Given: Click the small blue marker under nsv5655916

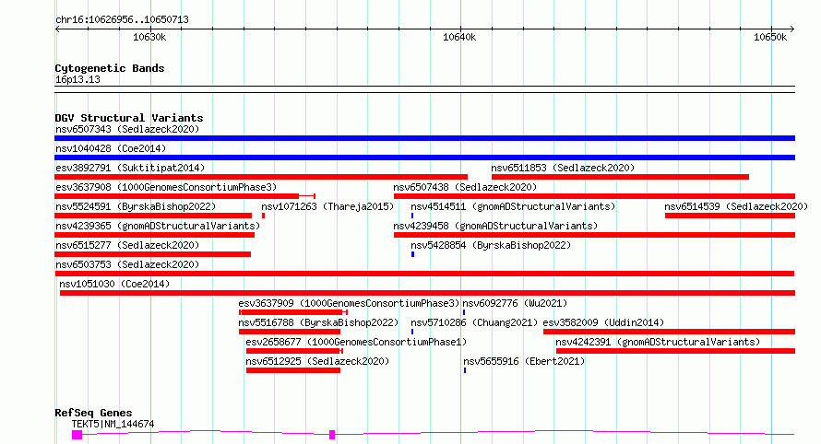Looking at the screenshot, I should point(465,370).
